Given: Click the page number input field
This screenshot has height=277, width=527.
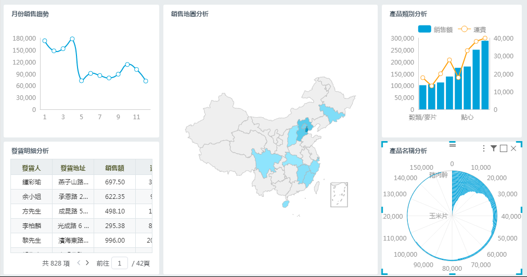Looking at the screenshot, I should pyautogui.click(x=119, y=263).
